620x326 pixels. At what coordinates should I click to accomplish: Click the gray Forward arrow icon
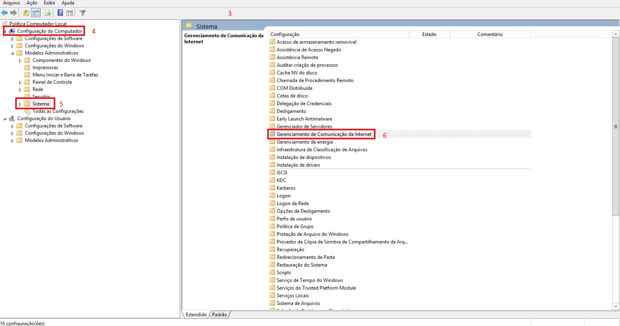click(14, 13)
